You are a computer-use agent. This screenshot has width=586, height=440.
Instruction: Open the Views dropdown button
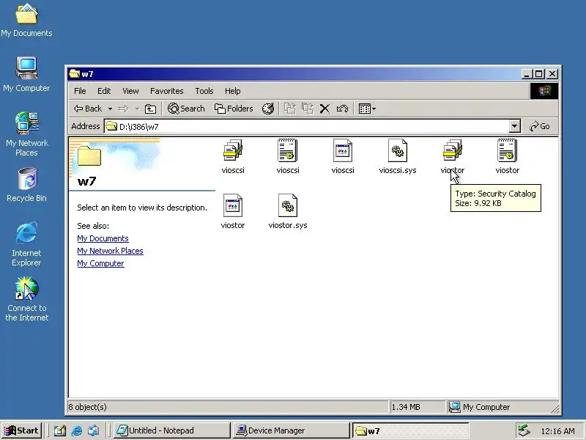point(367,109)
